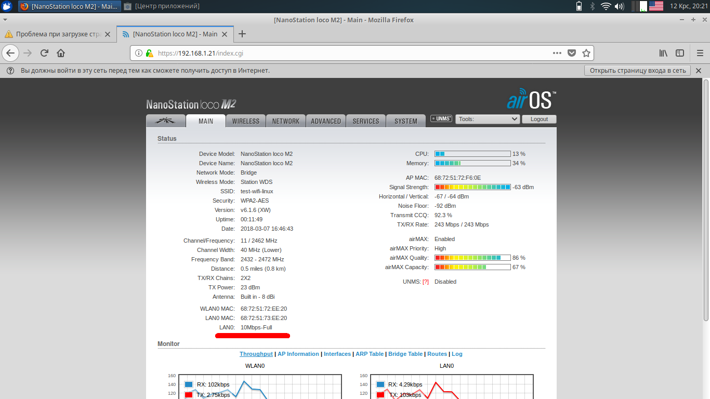Open new browser tab with plus
The image size is (710, 399).
click(x=242, y=34)
